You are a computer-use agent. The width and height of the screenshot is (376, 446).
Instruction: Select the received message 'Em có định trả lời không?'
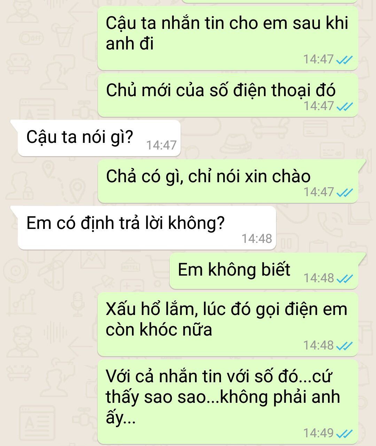[147, 228]
